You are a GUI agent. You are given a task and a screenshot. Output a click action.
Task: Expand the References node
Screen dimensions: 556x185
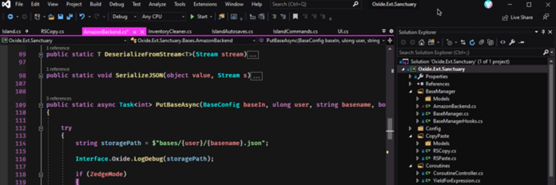click(410, 84)
